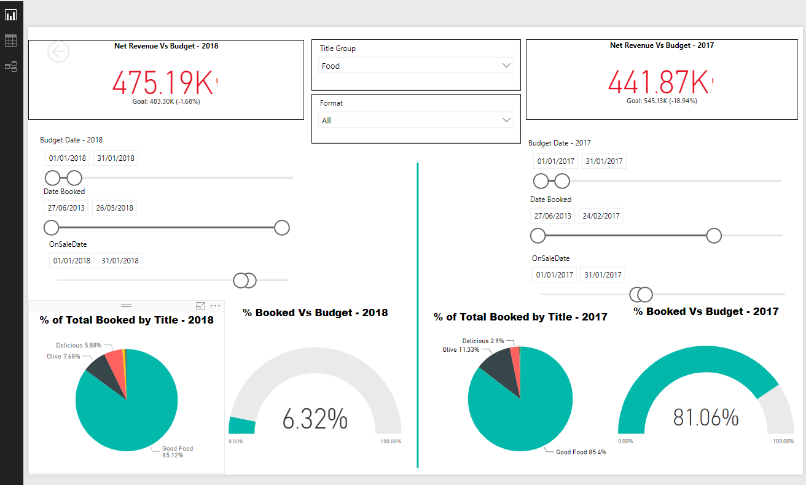
Task: Edit 2017 Date Booked start 27/06/2013
Action: coord(553,215)
